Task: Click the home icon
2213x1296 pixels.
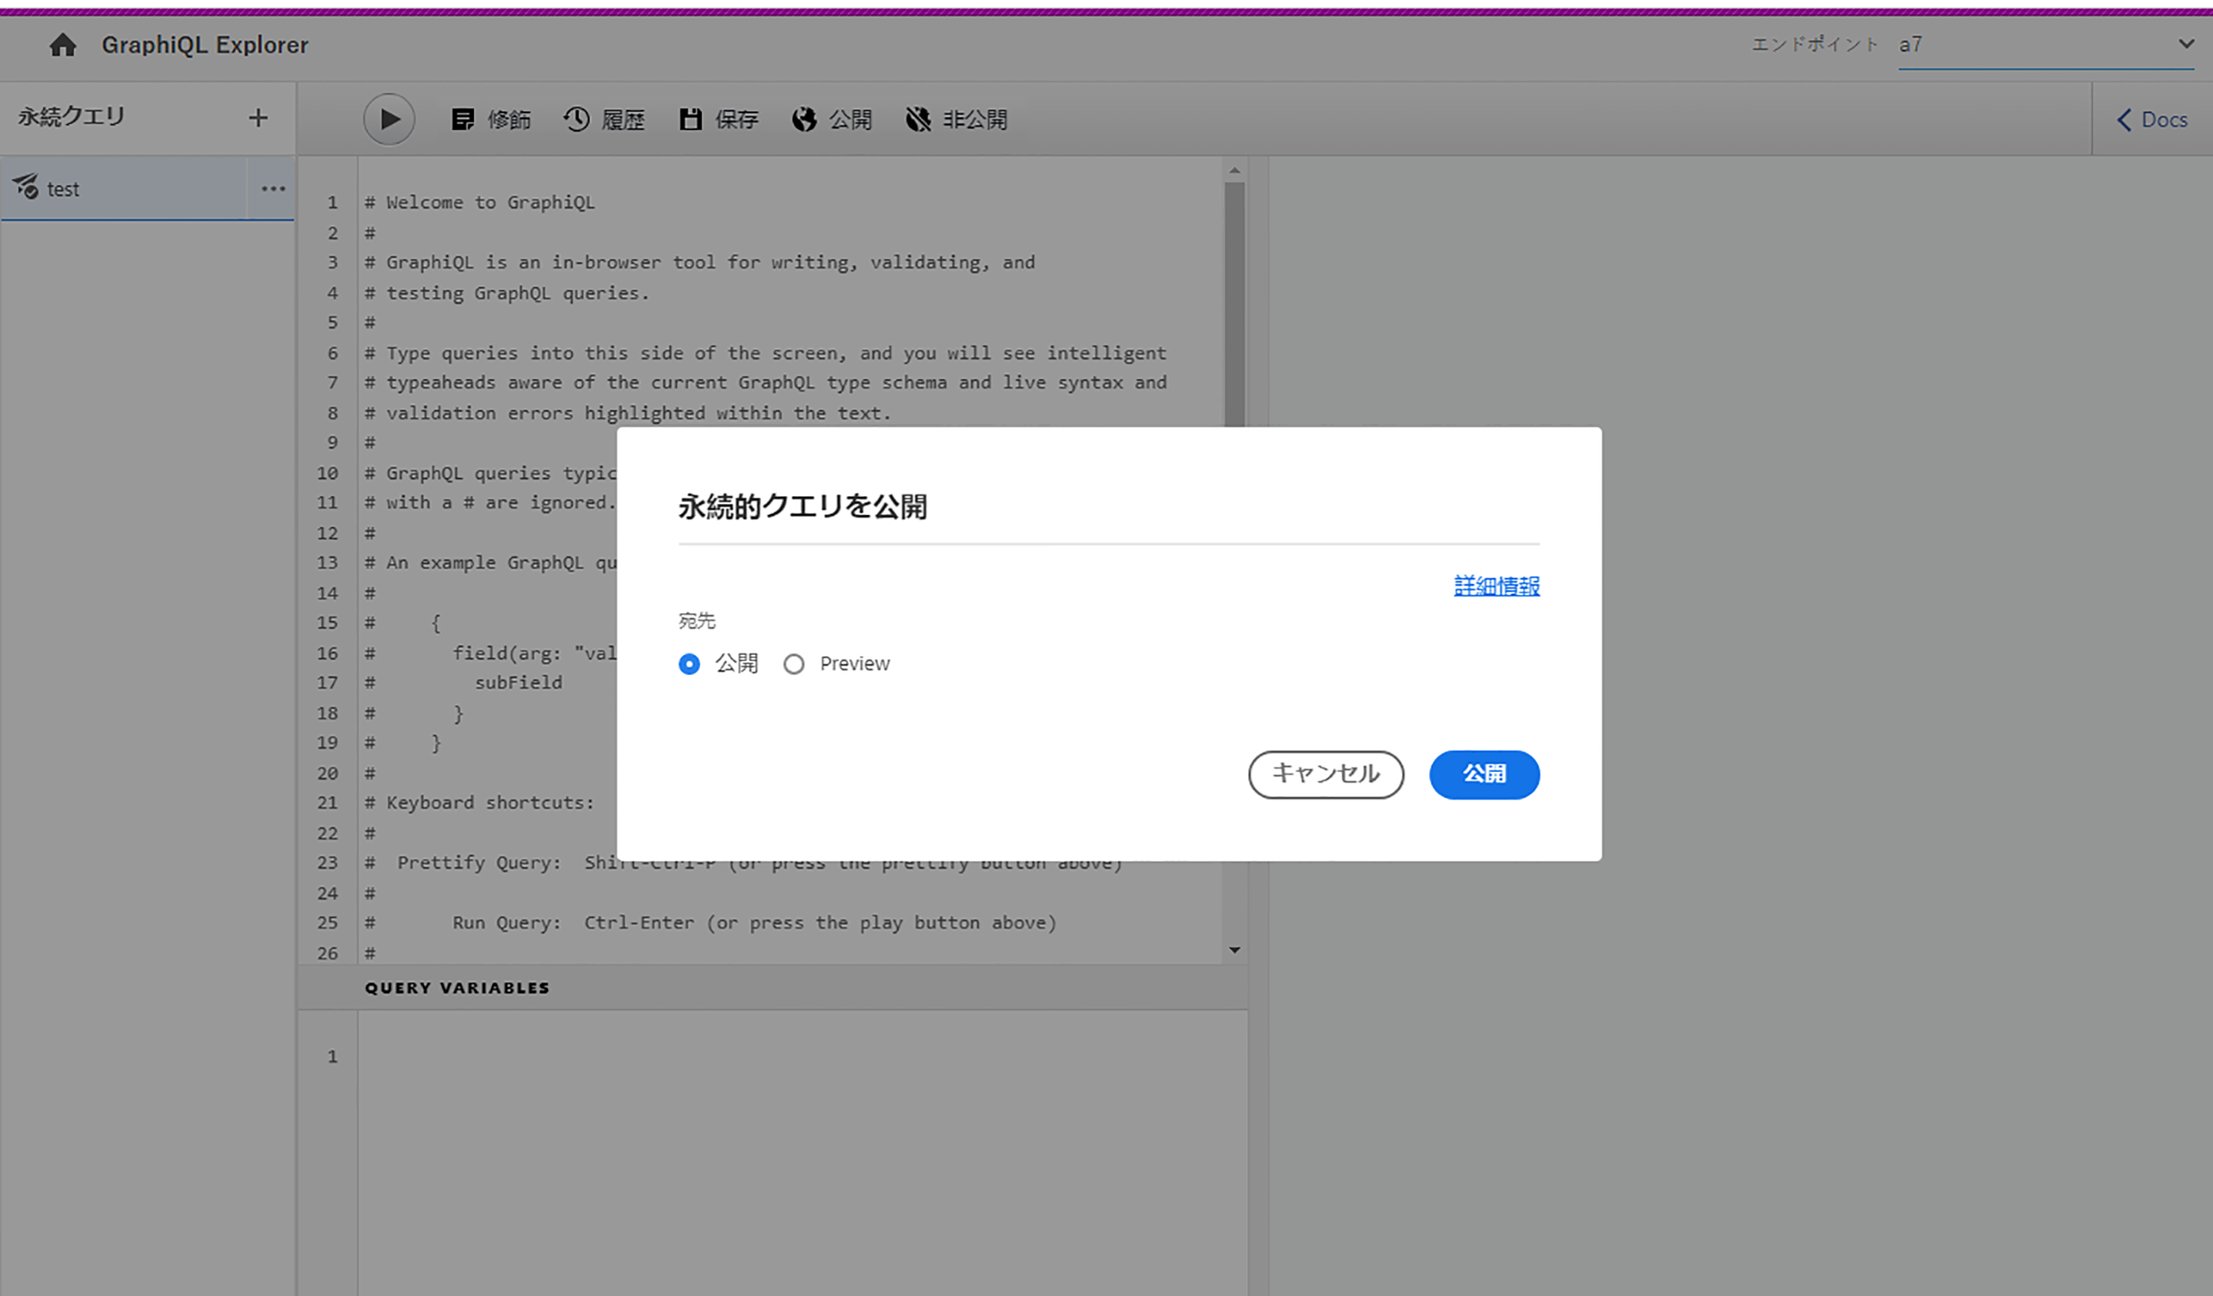Action: click(x=62, y=45)
